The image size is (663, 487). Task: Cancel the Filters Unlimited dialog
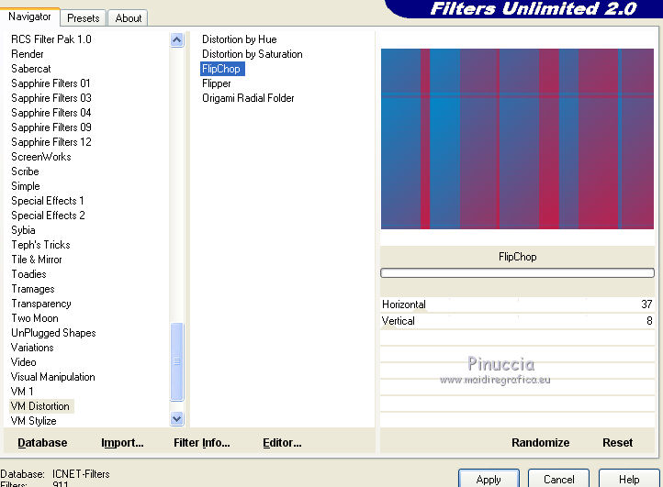tap(558, 479)
